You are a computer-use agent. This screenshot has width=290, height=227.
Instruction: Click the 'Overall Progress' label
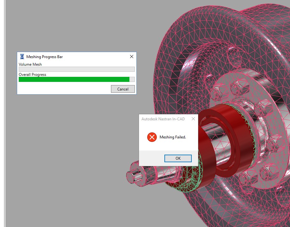coord(32,74)
